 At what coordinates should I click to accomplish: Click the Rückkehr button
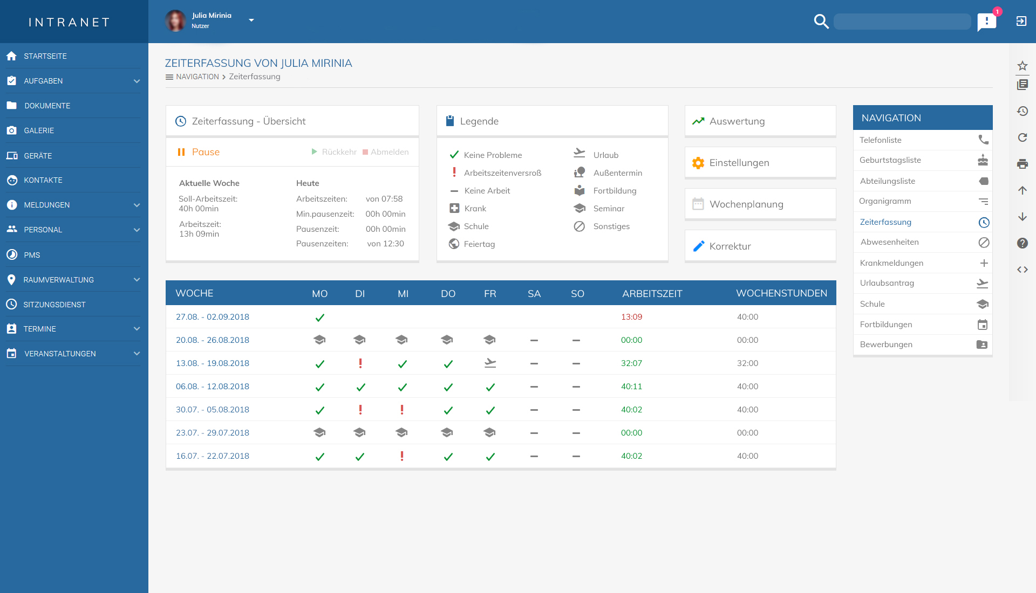click(334, 152)
